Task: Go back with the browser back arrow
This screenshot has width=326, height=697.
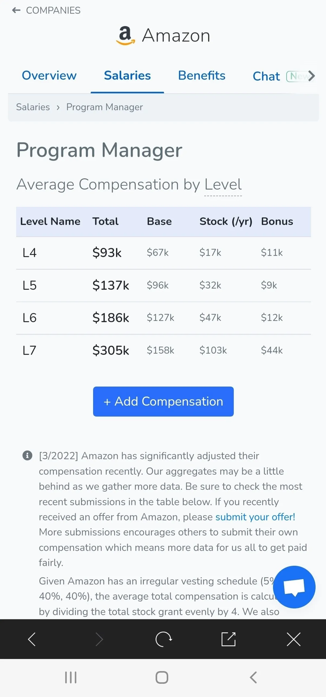Action: (x=32, y=639)
